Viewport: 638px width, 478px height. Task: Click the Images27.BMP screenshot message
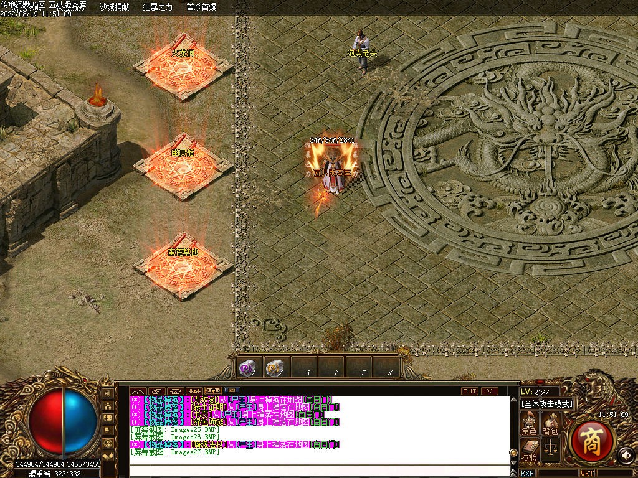[x=174, y=452]
